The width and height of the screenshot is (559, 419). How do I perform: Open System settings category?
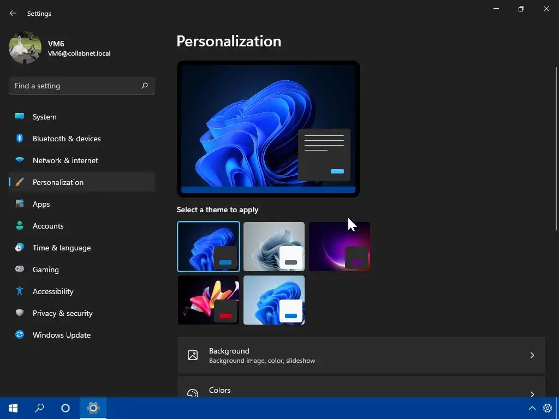point(82,117)
